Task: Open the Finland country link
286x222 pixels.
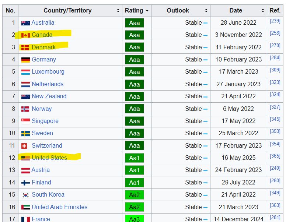Action: point(41,182)
